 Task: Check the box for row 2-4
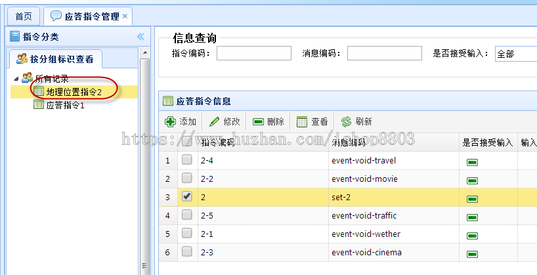[186, 159]
